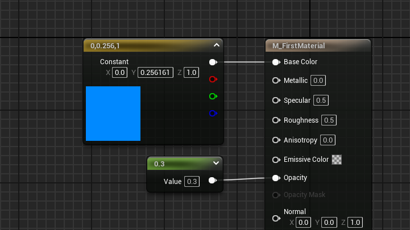Click the white RGB output pin of Constant
Image resolution: width=410 pixels, height=230 pixels.
pos(213,62)
